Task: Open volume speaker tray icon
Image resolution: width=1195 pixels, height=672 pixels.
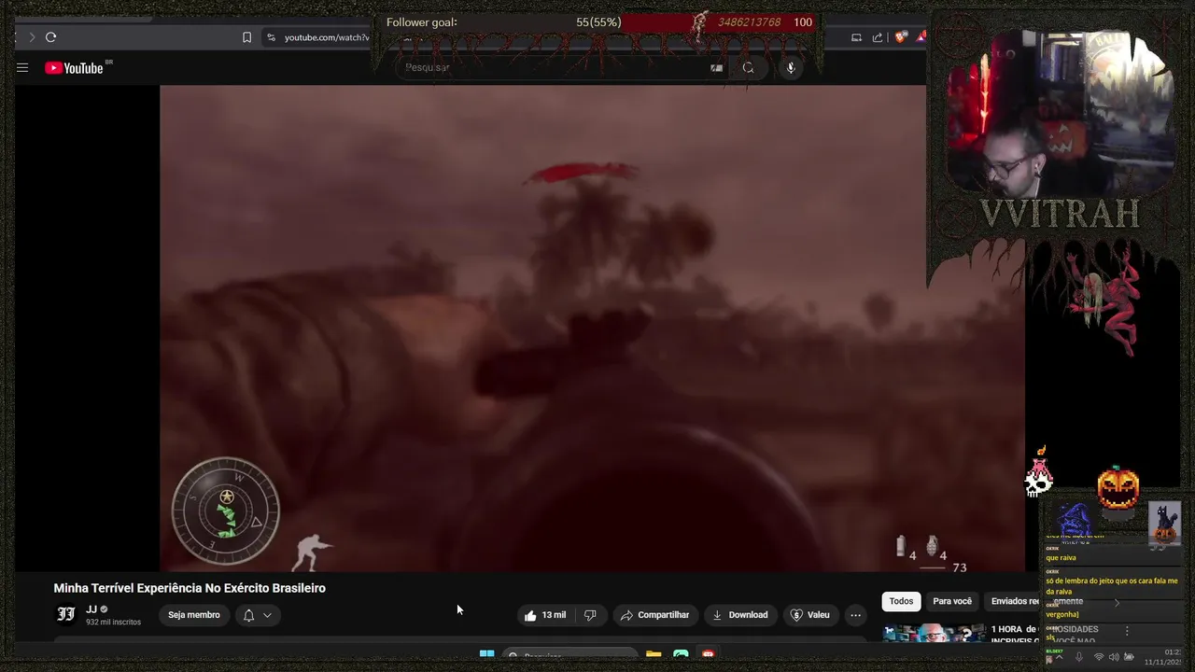Action: (x=1113, y=657)
